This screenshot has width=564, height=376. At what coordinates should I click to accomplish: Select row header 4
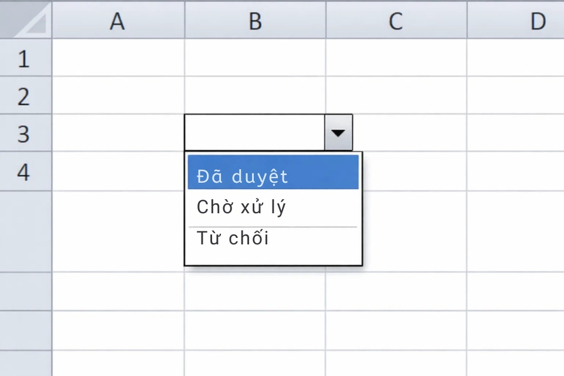pos(25,171)
